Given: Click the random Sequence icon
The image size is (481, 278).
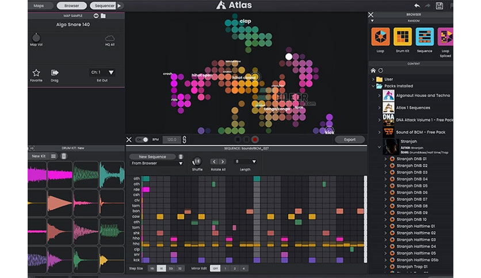Looking at the screenshot, I should pos(425,37).
